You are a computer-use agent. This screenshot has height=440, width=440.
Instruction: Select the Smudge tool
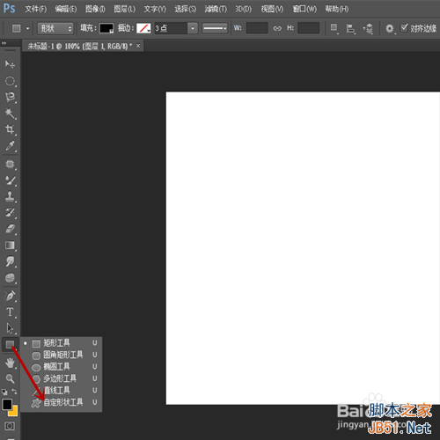click(10, 261)
